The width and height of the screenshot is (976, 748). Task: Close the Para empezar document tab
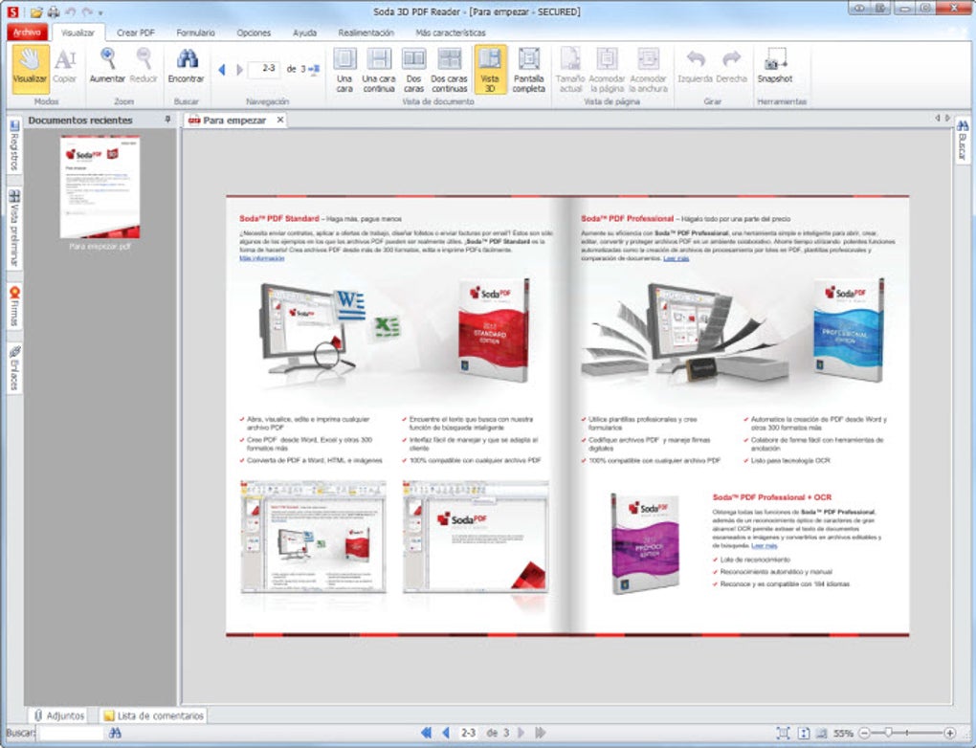280,120
